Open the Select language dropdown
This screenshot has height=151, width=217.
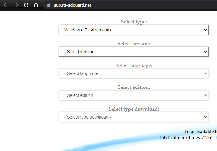[133, 73]
